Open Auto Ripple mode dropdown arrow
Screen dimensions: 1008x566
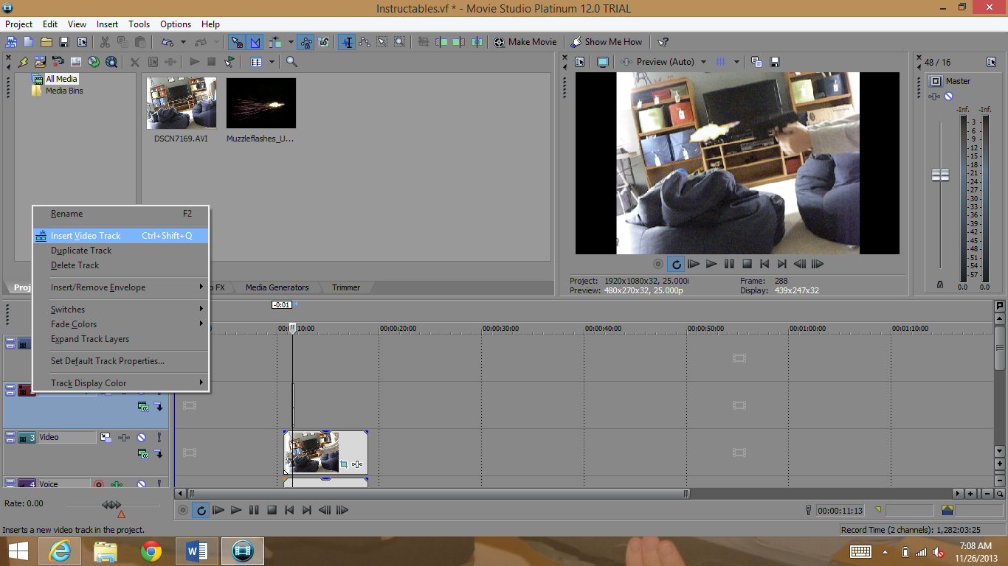coord(290,42)
